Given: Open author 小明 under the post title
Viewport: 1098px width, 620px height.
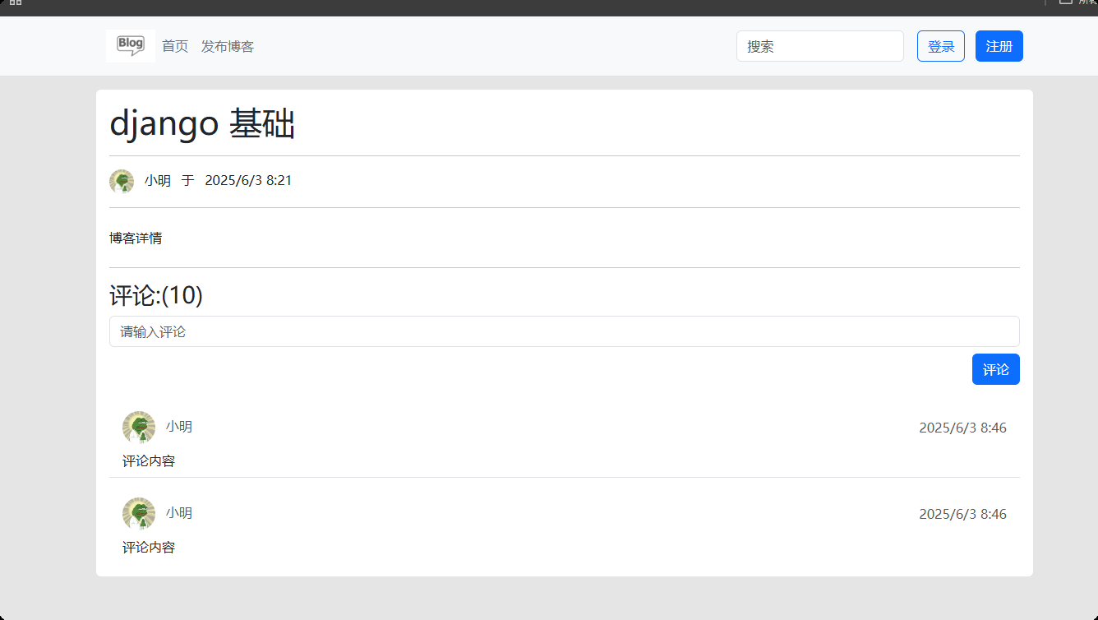Looking at the screenshot, I should click(x=158, y=181).
